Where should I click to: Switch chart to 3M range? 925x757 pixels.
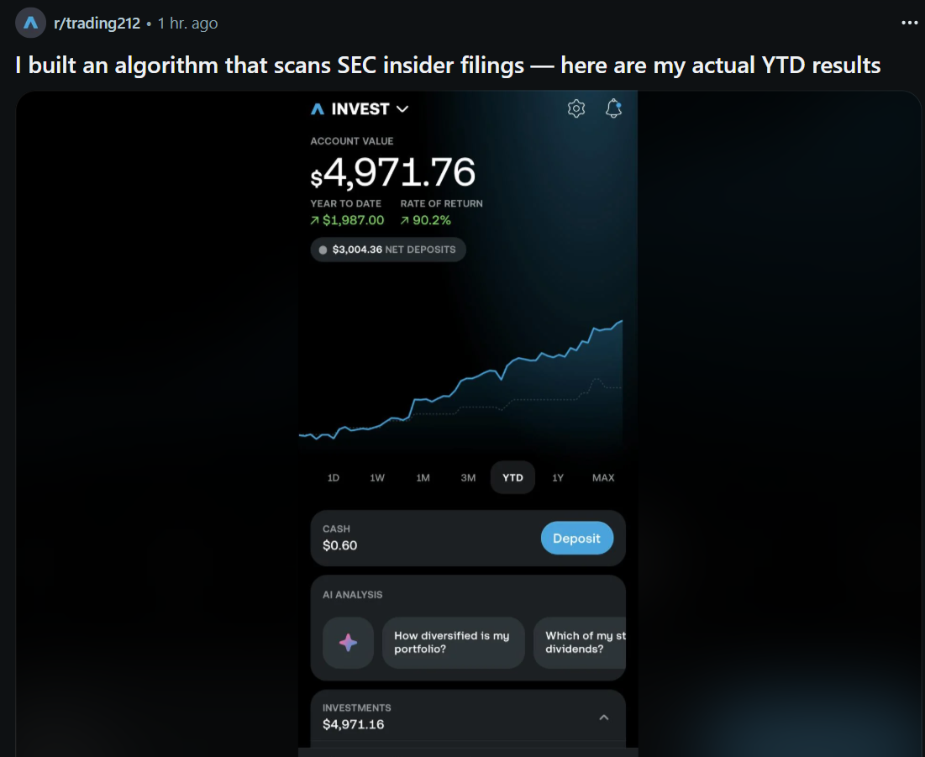[468, 477]
